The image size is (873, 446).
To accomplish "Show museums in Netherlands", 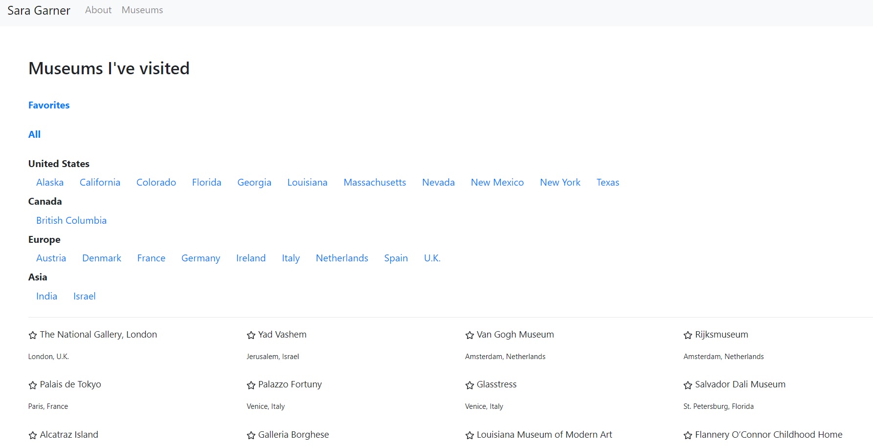I will (342, 258).
